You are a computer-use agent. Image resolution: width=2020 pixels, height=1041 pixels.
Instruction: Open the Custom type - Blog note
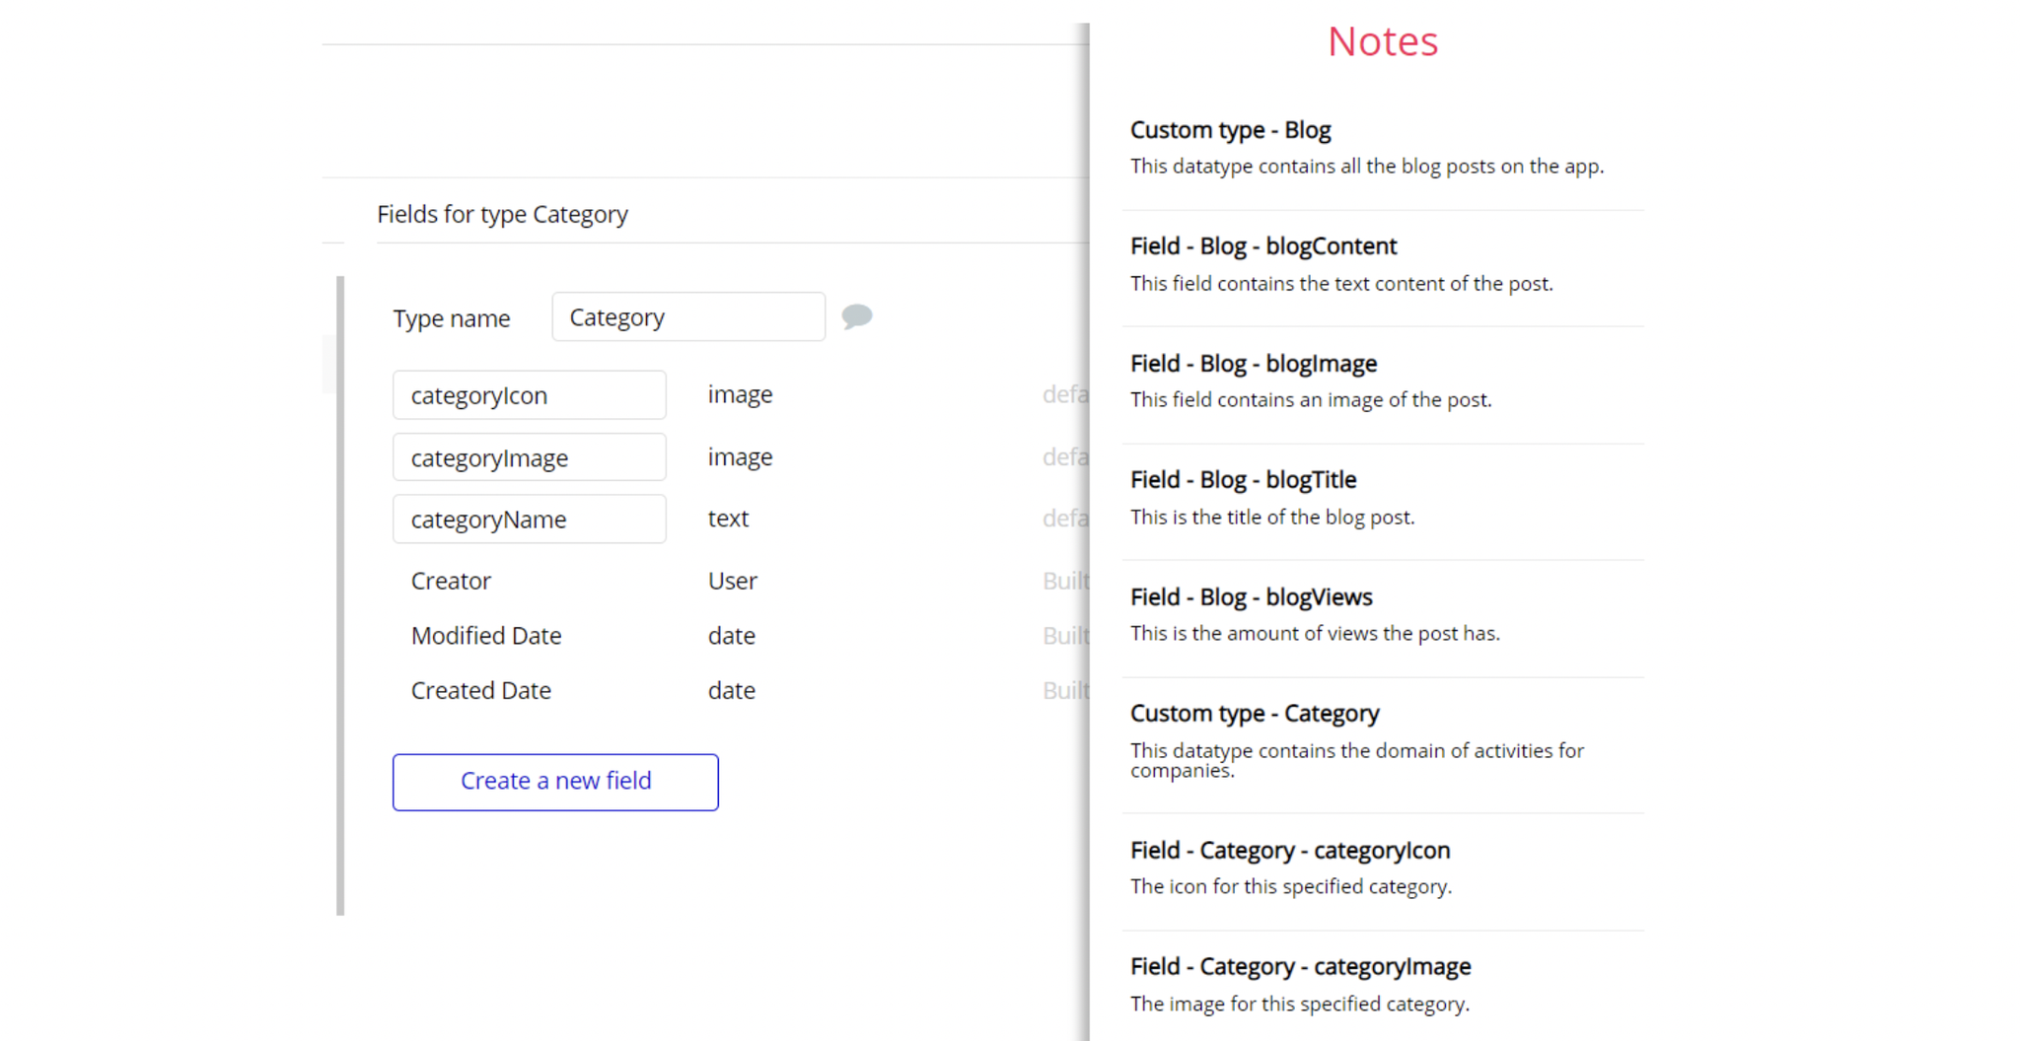(x=1230, y=130)
